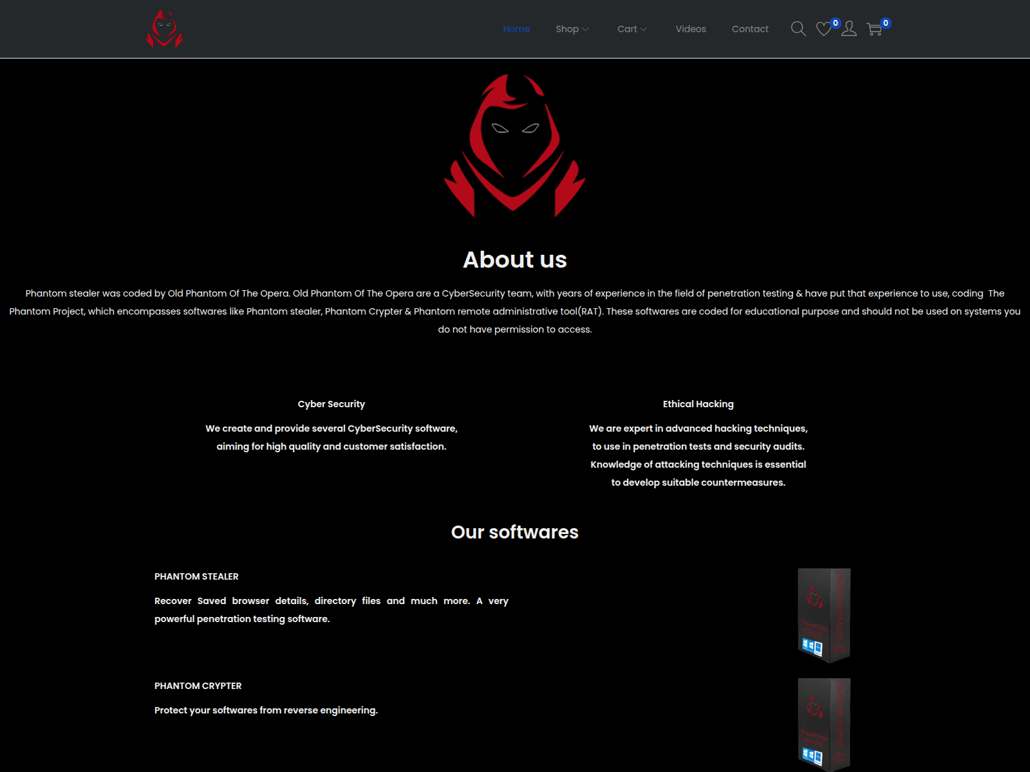Open the search magnifier icon
The image size is (1030, 772).
pyautogui.click(x=798, y=29)
